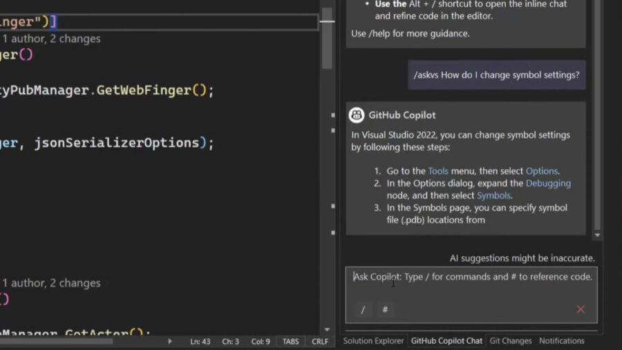Click the hash reference code button
Screen dimensions: 622x350
point(385,309)
